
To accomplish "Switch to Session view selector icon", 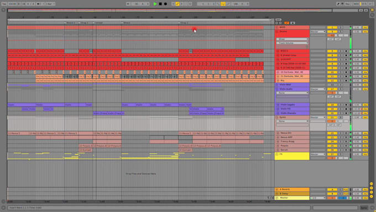I will tap(372, 15).
